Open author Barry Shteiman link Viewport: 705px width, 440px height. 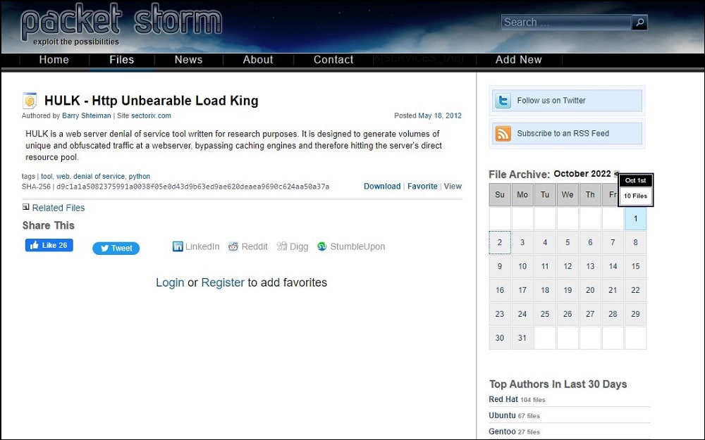pyautogui.click(x=86, y=116)
